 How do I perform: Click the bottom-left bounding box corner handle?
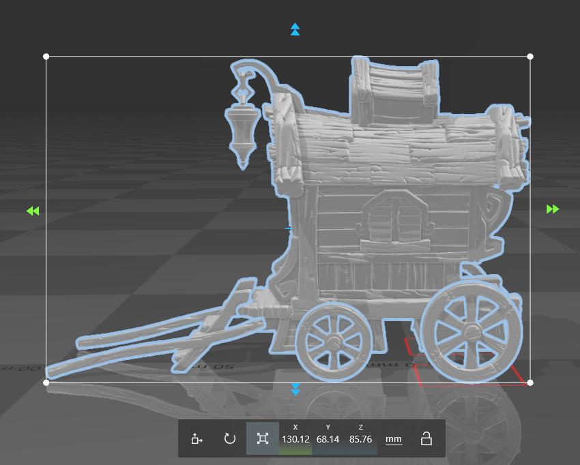point(46,382)
